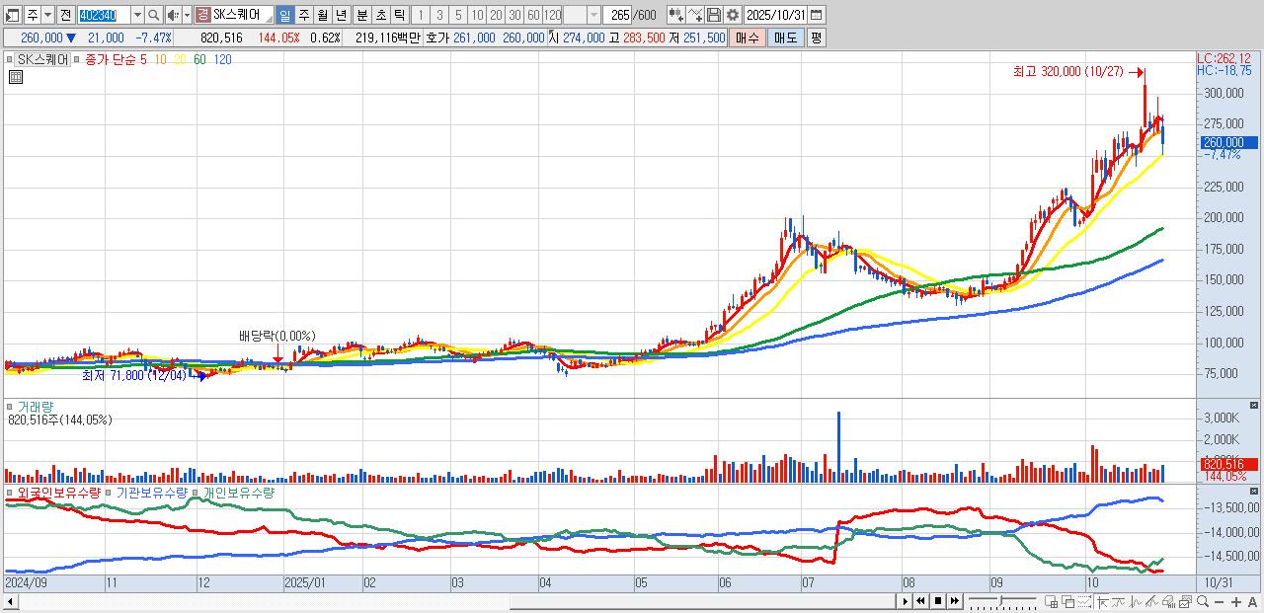Click the speaker sound icon

pyautogui.click(x=173, y=15)
